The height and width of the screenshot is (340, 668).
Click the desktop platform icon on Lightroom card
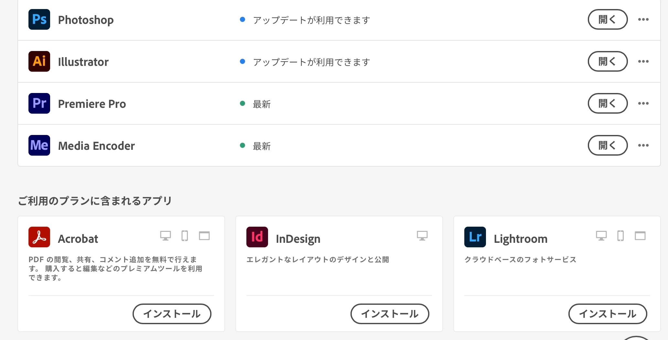coord(601,236)
